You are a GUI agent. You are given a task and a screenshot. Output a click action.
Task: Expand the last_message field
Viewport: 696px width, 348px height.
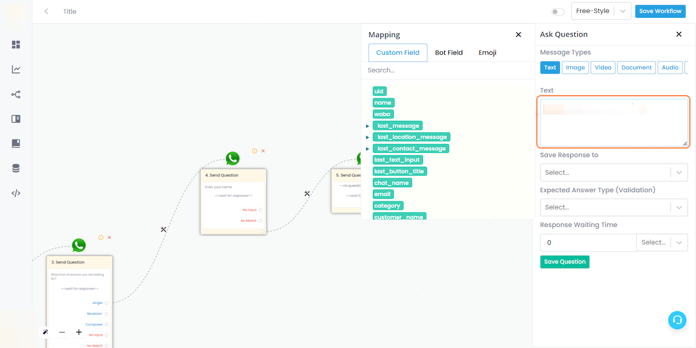click(x=368, y=126)
